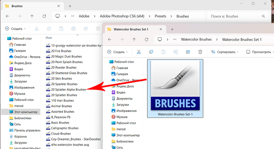Click Cut icon in Watercolor Brushes Set 1 window
This screenshot has width=274, height=149.
click(139, 52)
